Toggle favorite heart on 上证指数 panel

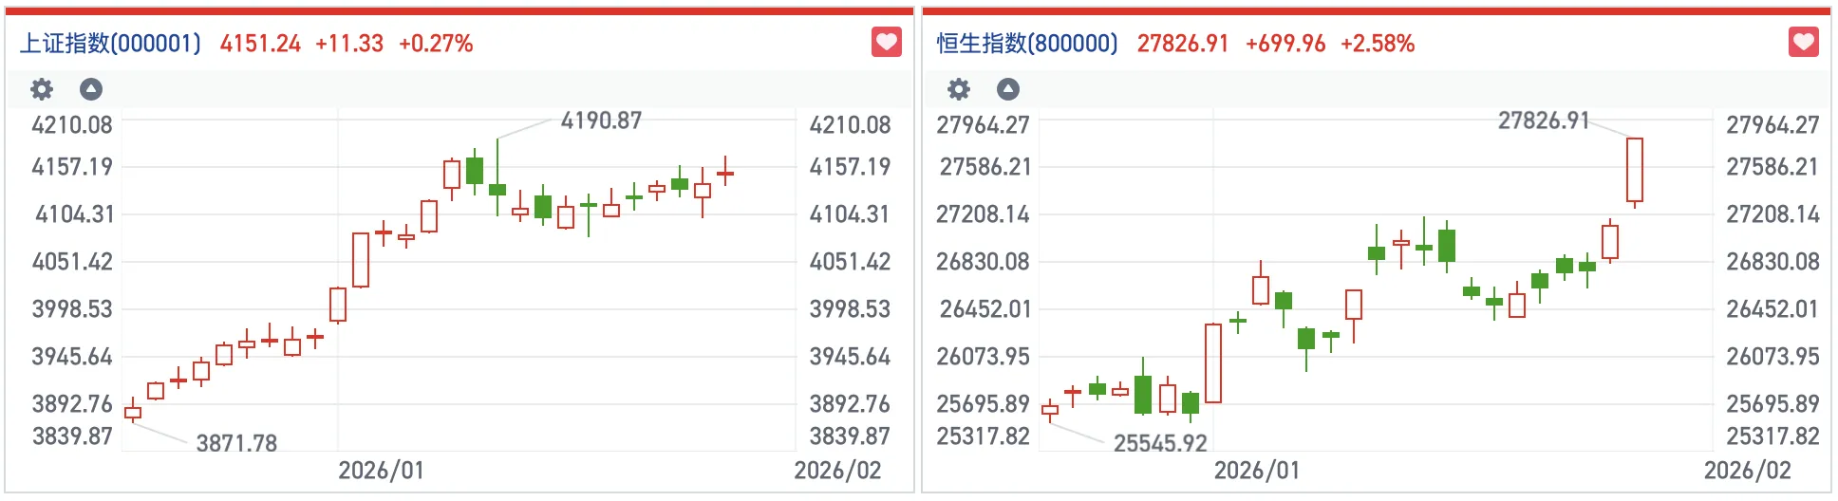[886, 43]
